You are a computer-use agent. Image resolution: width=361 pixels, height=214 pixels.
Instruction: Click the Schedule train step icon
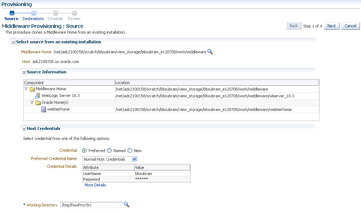(56, 13)
